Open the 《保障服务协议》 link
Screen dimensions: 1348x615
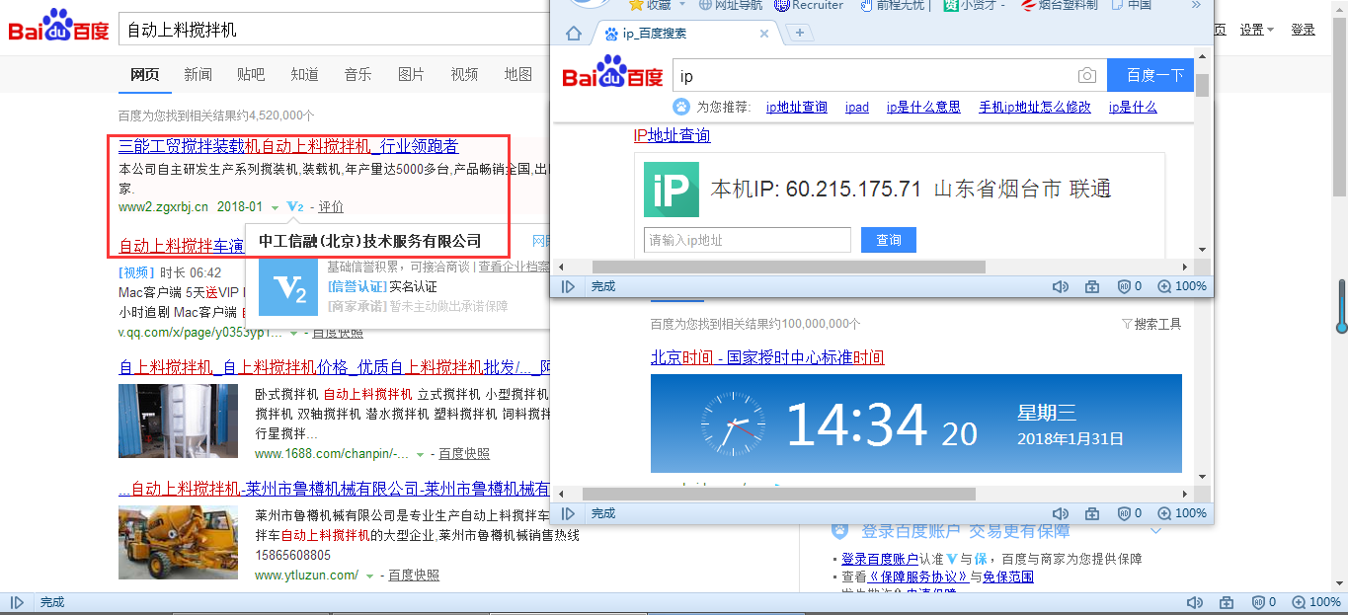pos(918,577)
